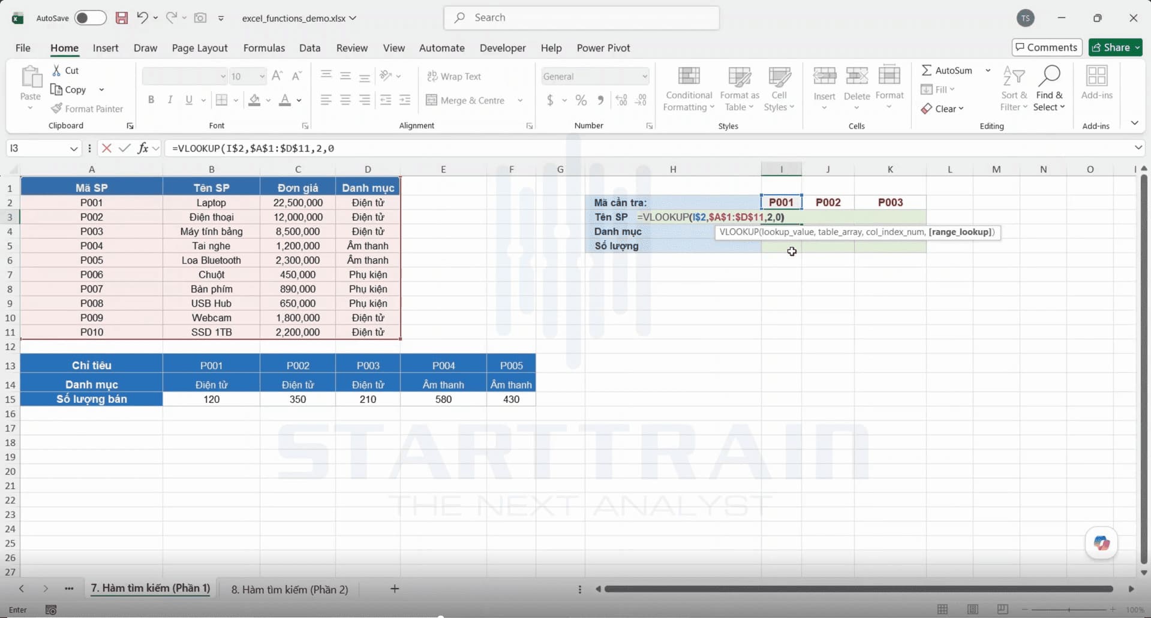Open the Power Pivot tab
This screenshot has width=1151, height=618.
pyautogui.click(x=603, y=48)
